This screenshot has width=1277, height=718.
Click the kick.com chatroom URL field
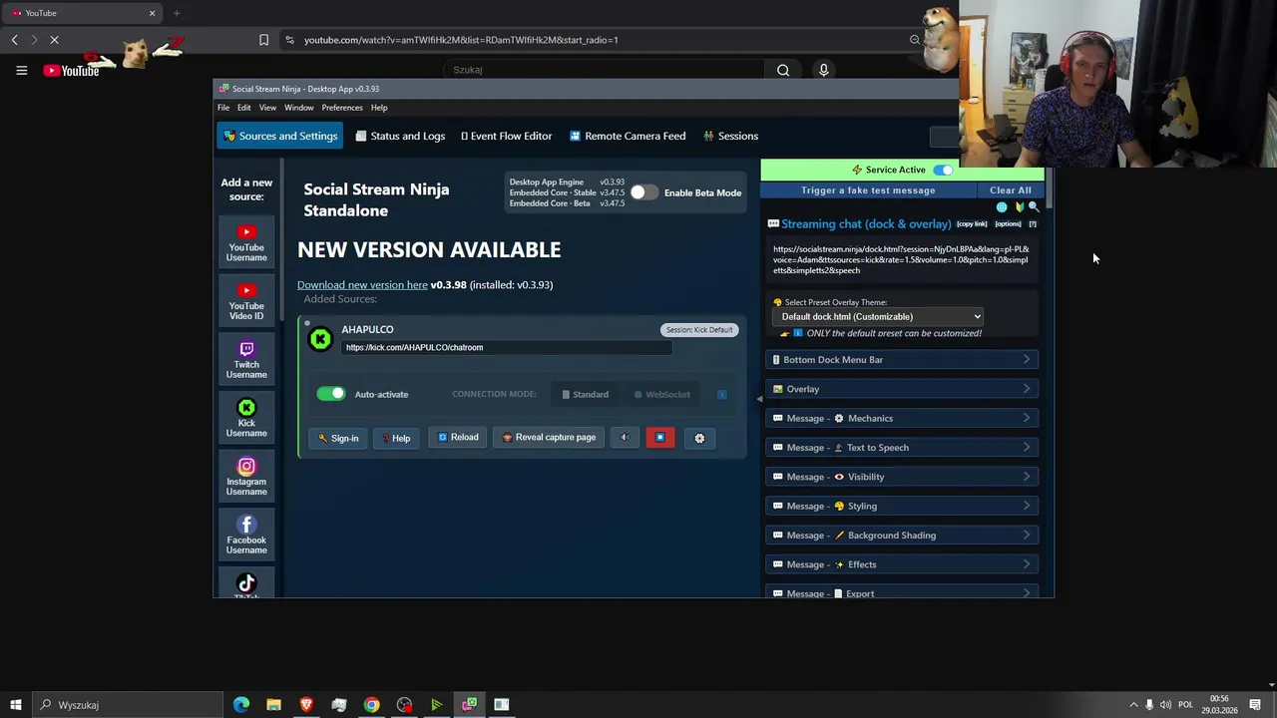506,347
